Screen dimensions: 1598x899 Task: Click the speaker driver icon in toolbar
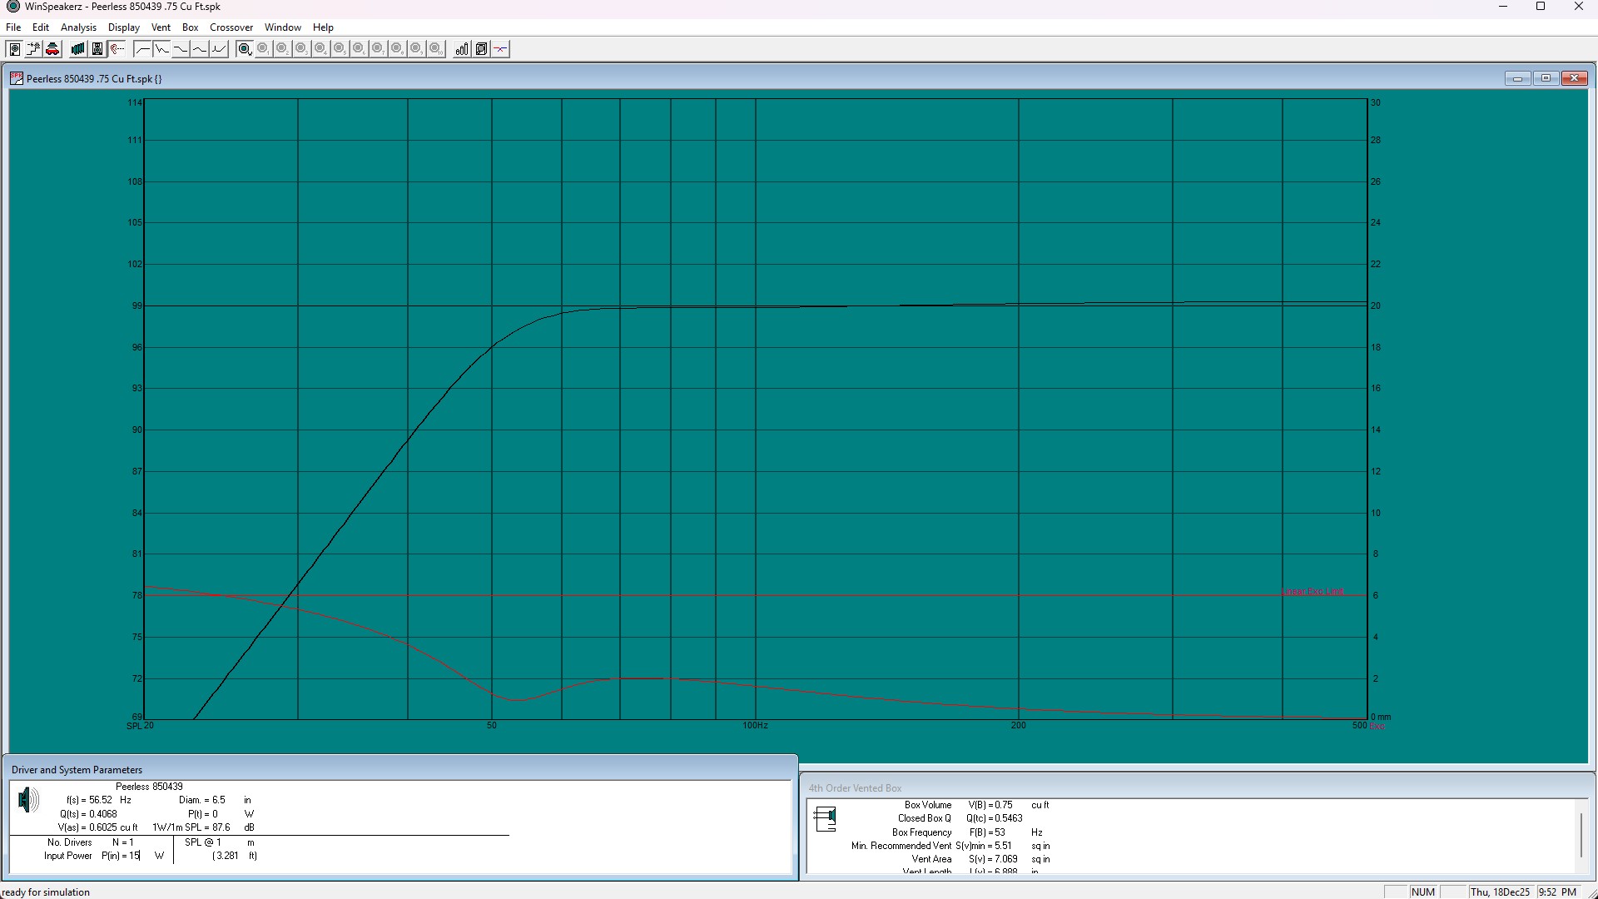pyautogui.click(x=14, y=49)
